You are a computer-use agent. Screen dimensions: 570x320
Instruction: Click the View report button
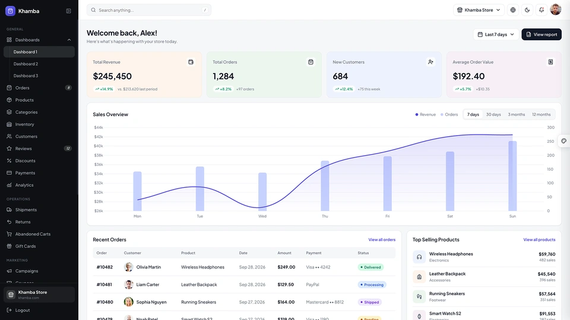click(x=541, y=34)
